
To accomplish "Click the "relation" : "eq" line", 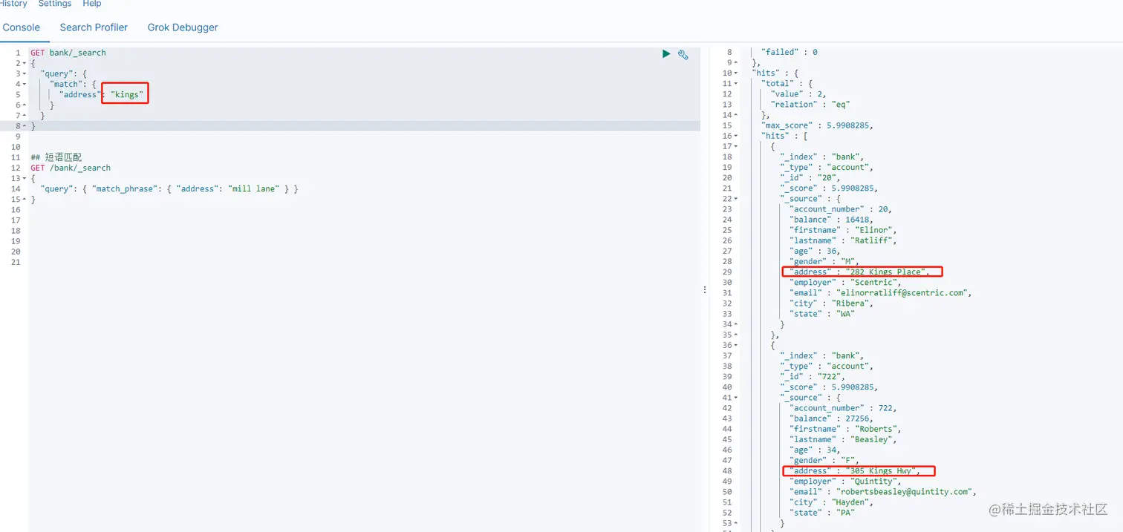I will tap(810, 105).
